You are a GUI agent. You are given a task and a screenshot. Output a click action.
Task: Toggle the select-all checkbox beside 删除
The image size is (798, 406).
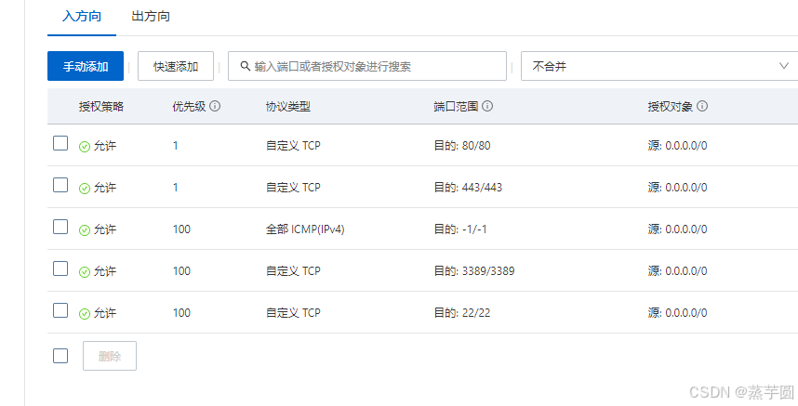click(60, 356)
